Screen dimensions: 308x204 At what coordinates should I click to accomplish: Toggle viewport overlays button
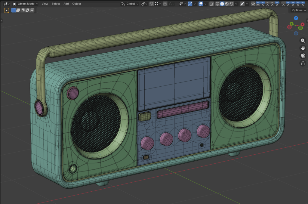tap(201, 4)
